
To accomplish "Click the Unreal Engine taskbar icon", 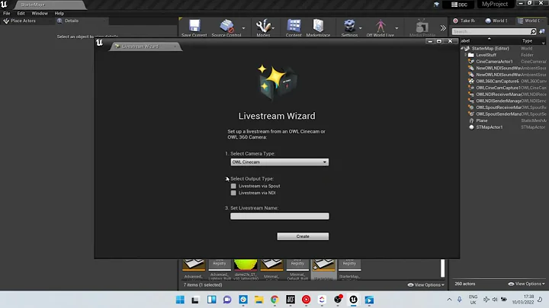I will pos(353,300).
